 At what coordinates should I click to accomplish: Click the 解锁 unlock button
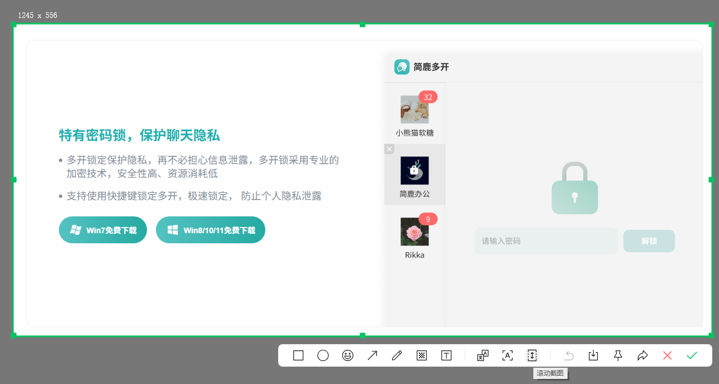tap(649, 240)
